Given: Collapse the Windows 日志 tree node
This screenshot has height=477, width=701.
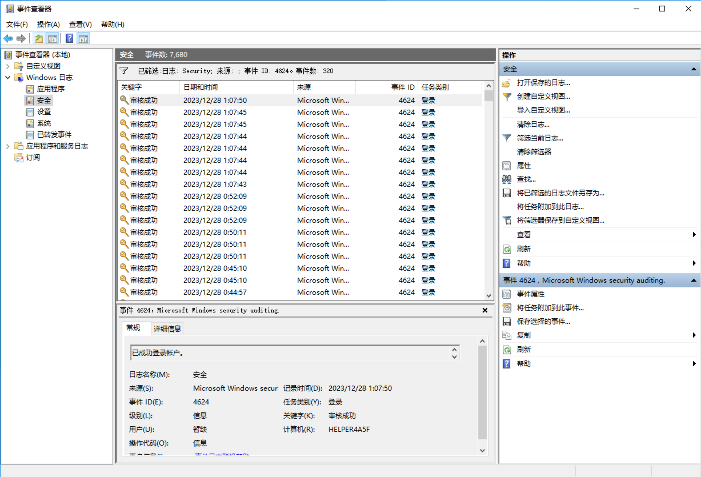Looking at the screenshot, I should point(8,77).
